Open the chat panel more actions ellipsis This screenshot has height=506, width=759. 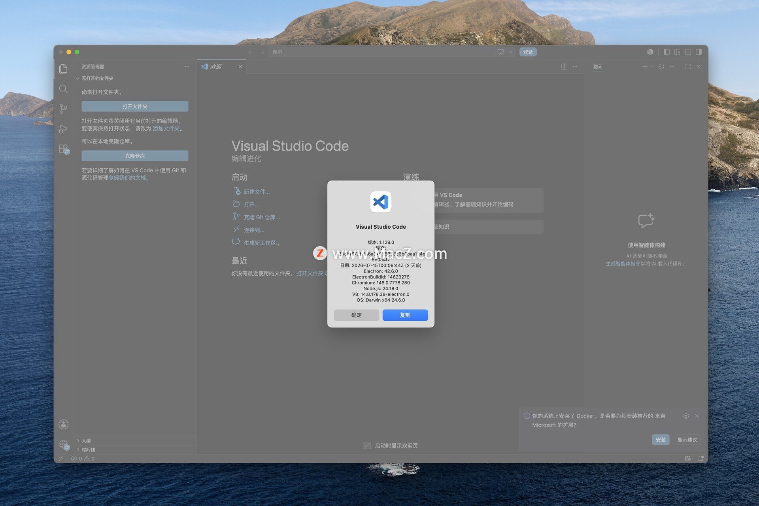click(672, 66)
